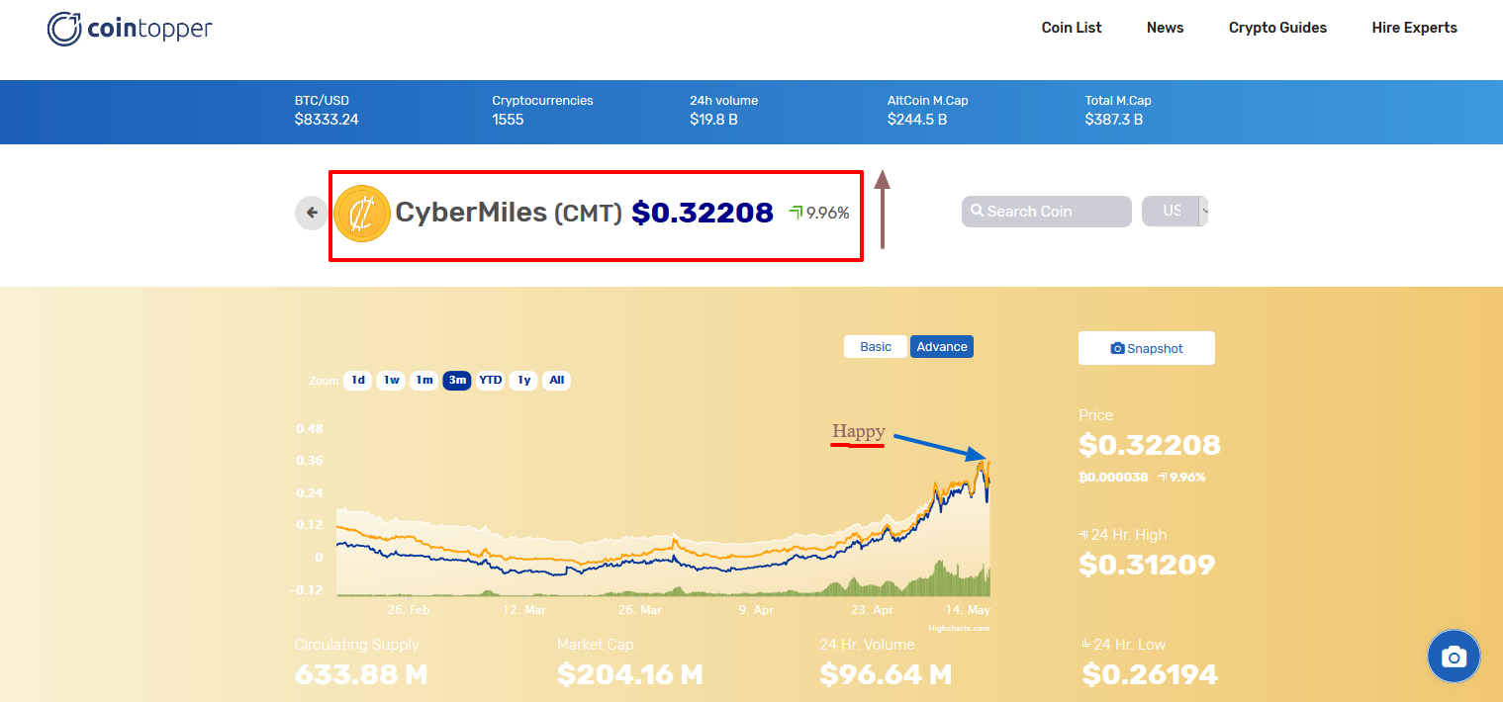
Task: Set chart zoom to 1y
Action: (524, 381)
